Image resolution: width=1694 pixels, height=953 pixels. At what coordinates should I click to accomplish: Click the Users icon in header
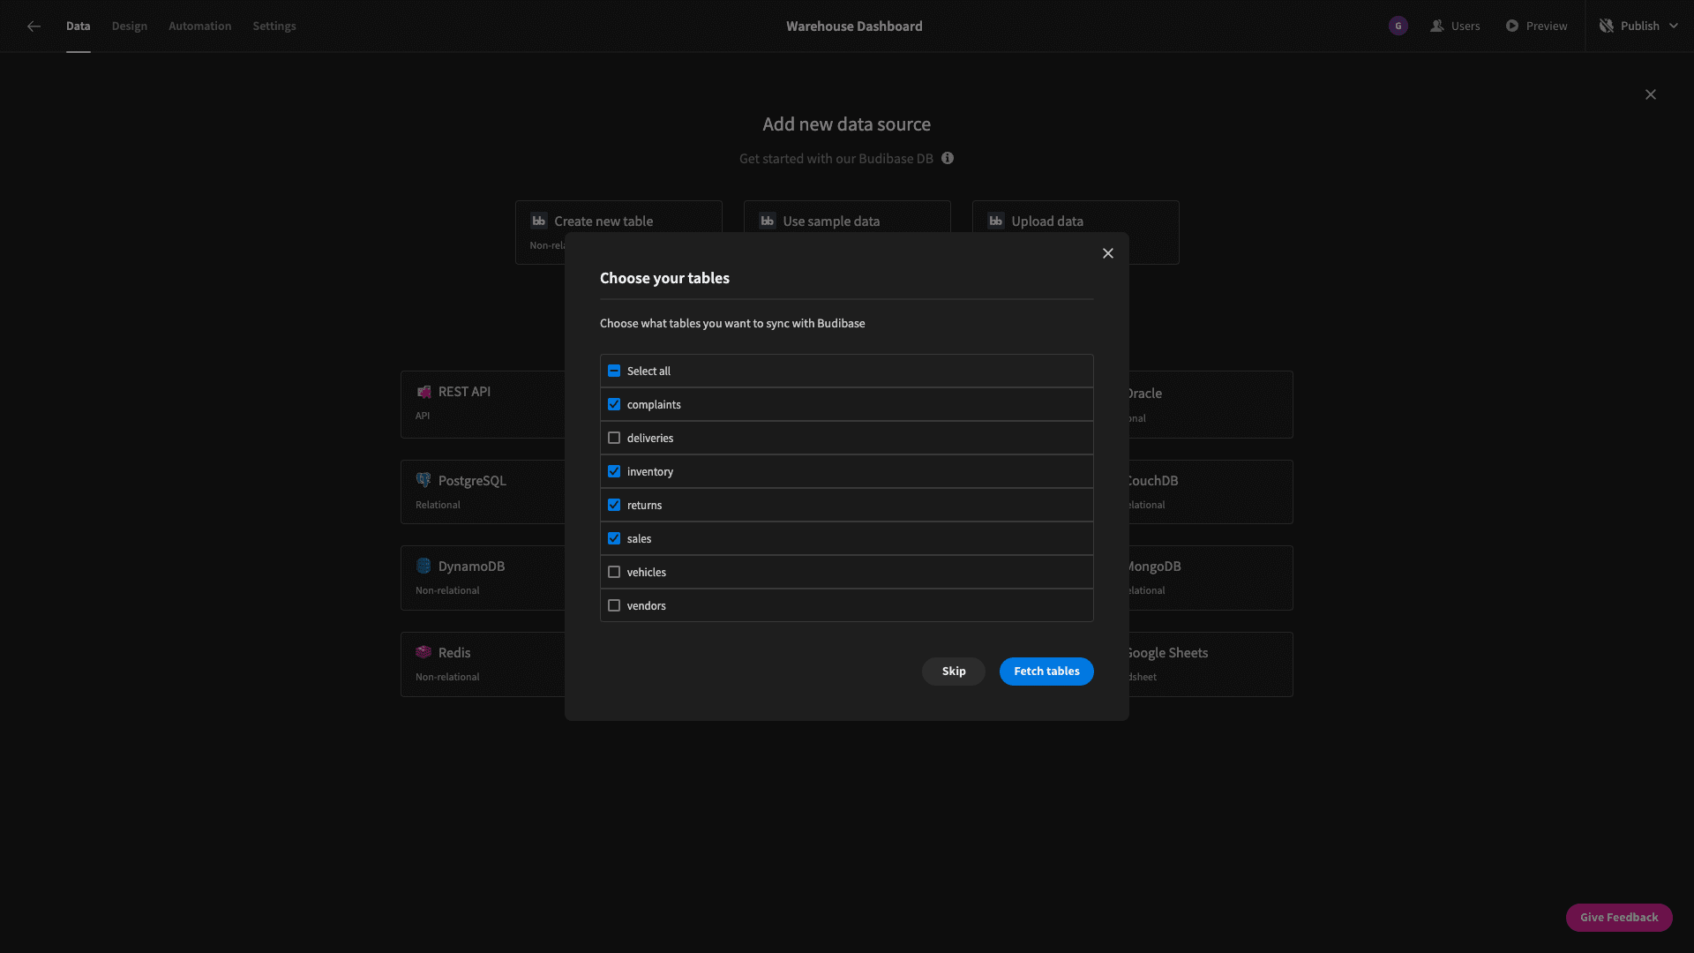[x=1437, y=26]
